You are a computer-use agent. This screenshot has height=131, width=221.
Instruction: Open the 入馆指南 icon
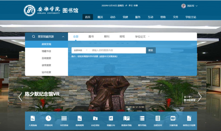click(33, 118)
